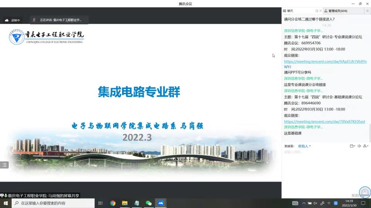
Task: Close the 聊天 chat tab
Action: [x=321, y=11]
